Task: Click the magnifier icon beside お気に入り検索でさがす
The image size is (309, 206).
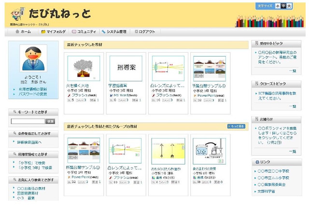Action: click(14, 179)
